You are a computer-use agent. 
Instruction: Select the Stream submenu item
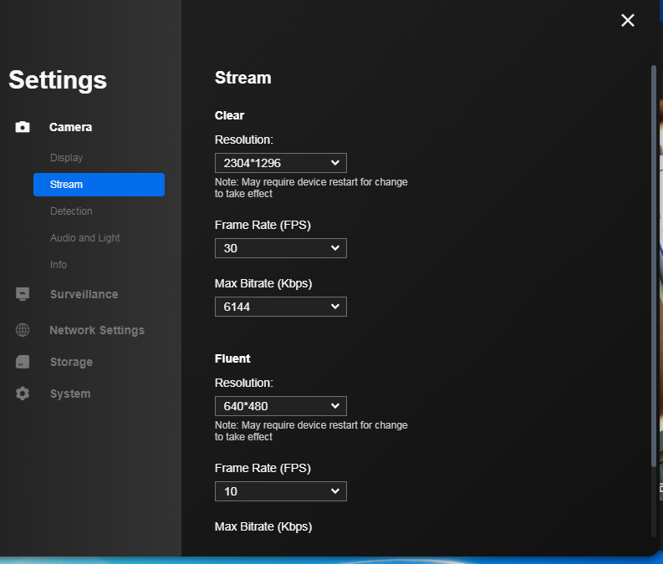pyautogui.click(x=99, y=185)
